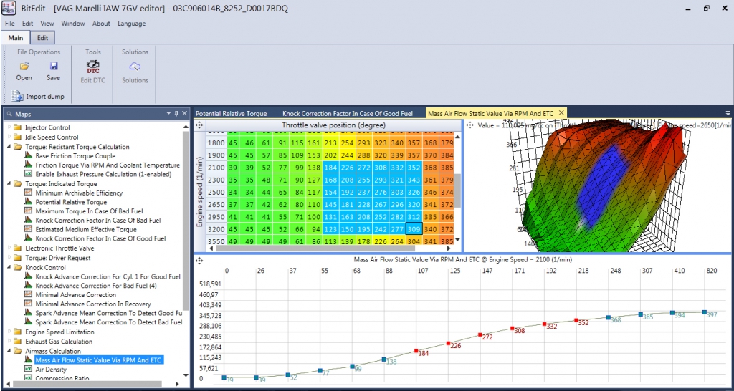Click the icon beside Air Density
Image resolution: width=734 pixels, height=391 pixels.
tap(28, 370)
